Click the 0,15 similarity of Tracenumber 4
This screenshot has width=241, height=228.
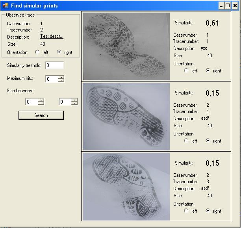(212, 93)
